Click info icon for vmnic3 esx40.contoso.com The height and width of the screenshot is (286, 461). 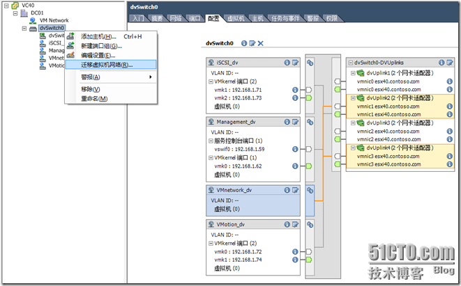click(450, 156)
